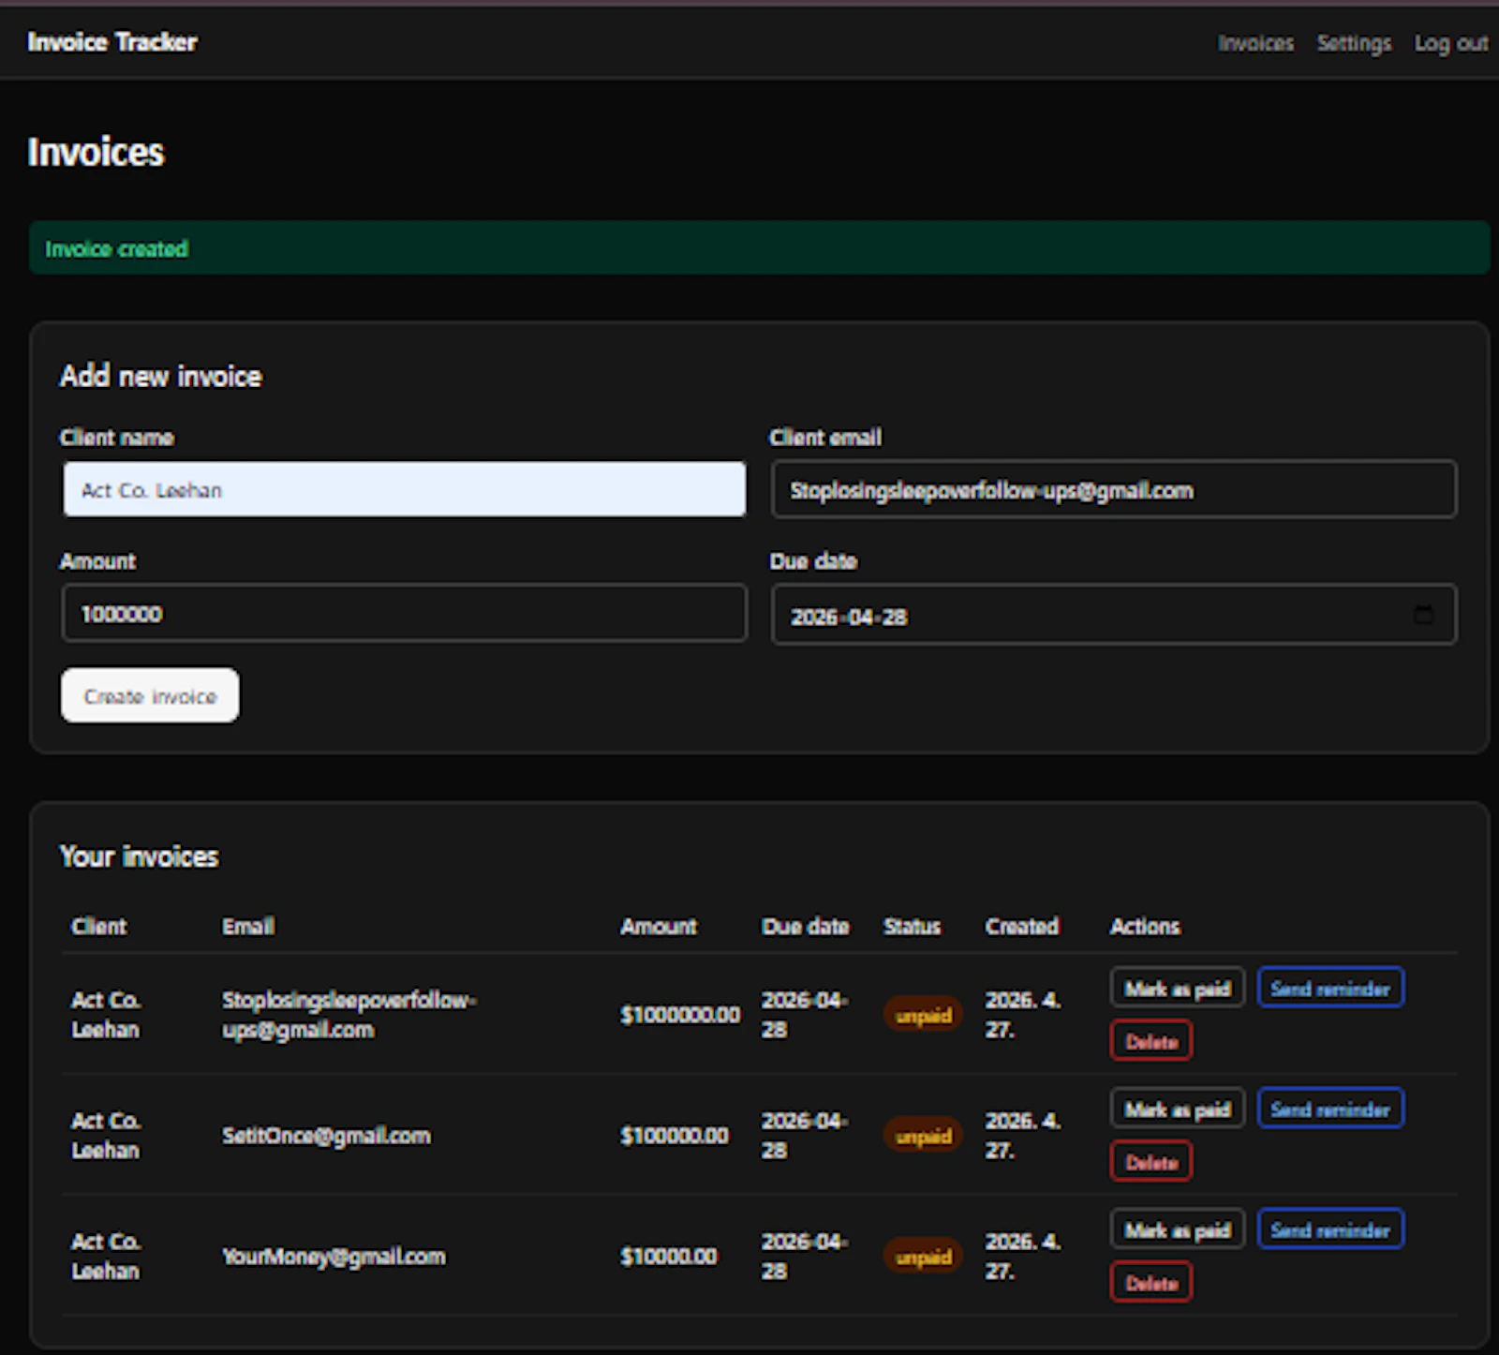Click the Client column header

point(98,926)
